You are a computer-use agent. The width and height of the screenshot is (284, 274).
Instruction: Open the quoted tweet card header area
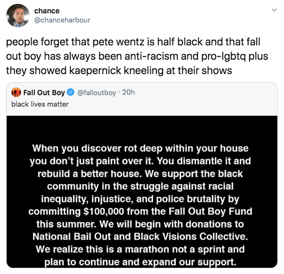pyautogui.click(x=142, y=99)
